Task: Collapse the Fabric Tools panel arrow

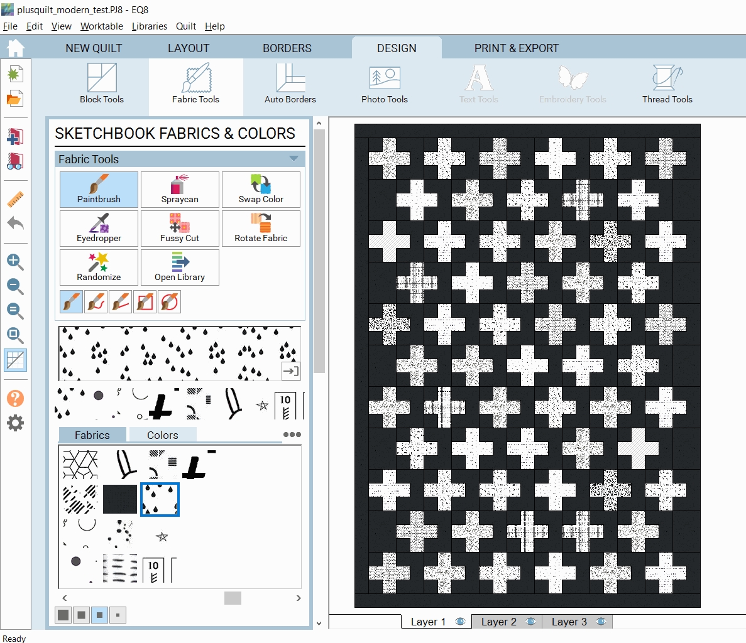Action: click(293, 158)
